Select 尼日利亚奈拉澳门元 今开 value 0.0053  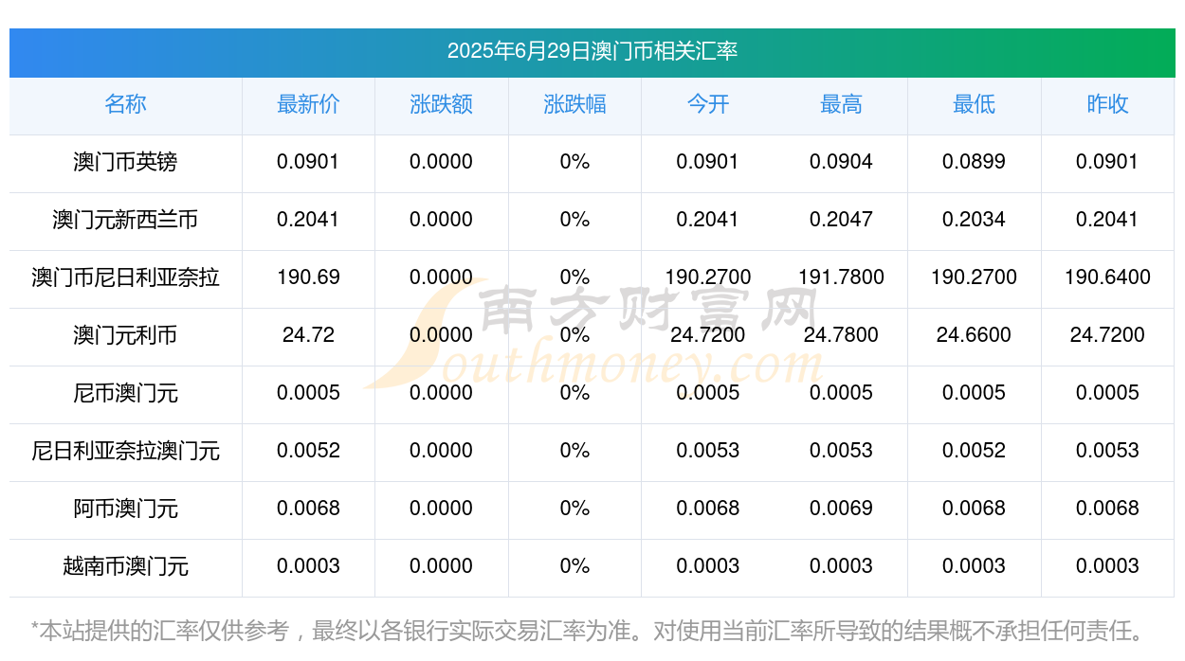708,451
